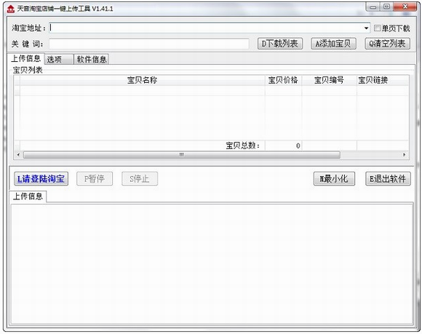Screen dimensions: 422x334
Task: Expand the 淘宝地址 dropdown arrow
Action: pyautogui.click(x=366, y=28)
